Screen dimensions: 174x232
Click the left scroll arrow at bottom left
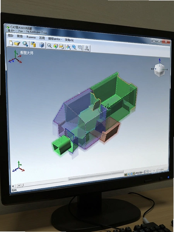pyautogui.click(x=13, y=186)
